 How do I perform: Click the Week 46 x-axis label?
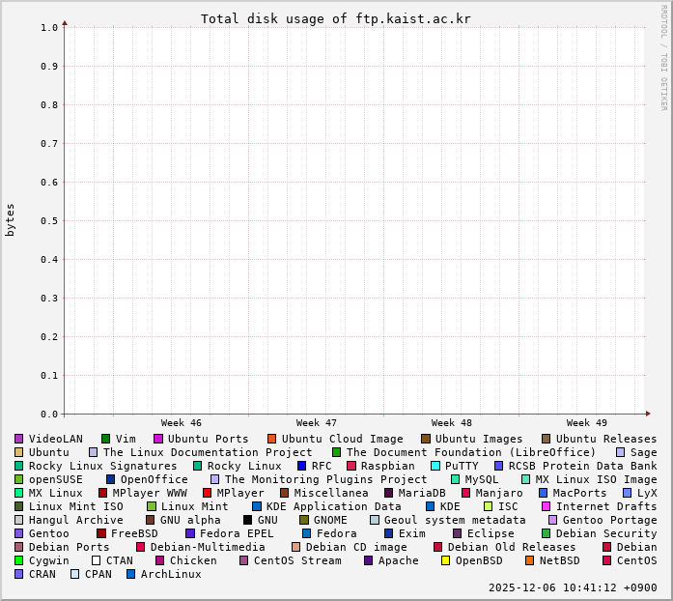point(182,423)
